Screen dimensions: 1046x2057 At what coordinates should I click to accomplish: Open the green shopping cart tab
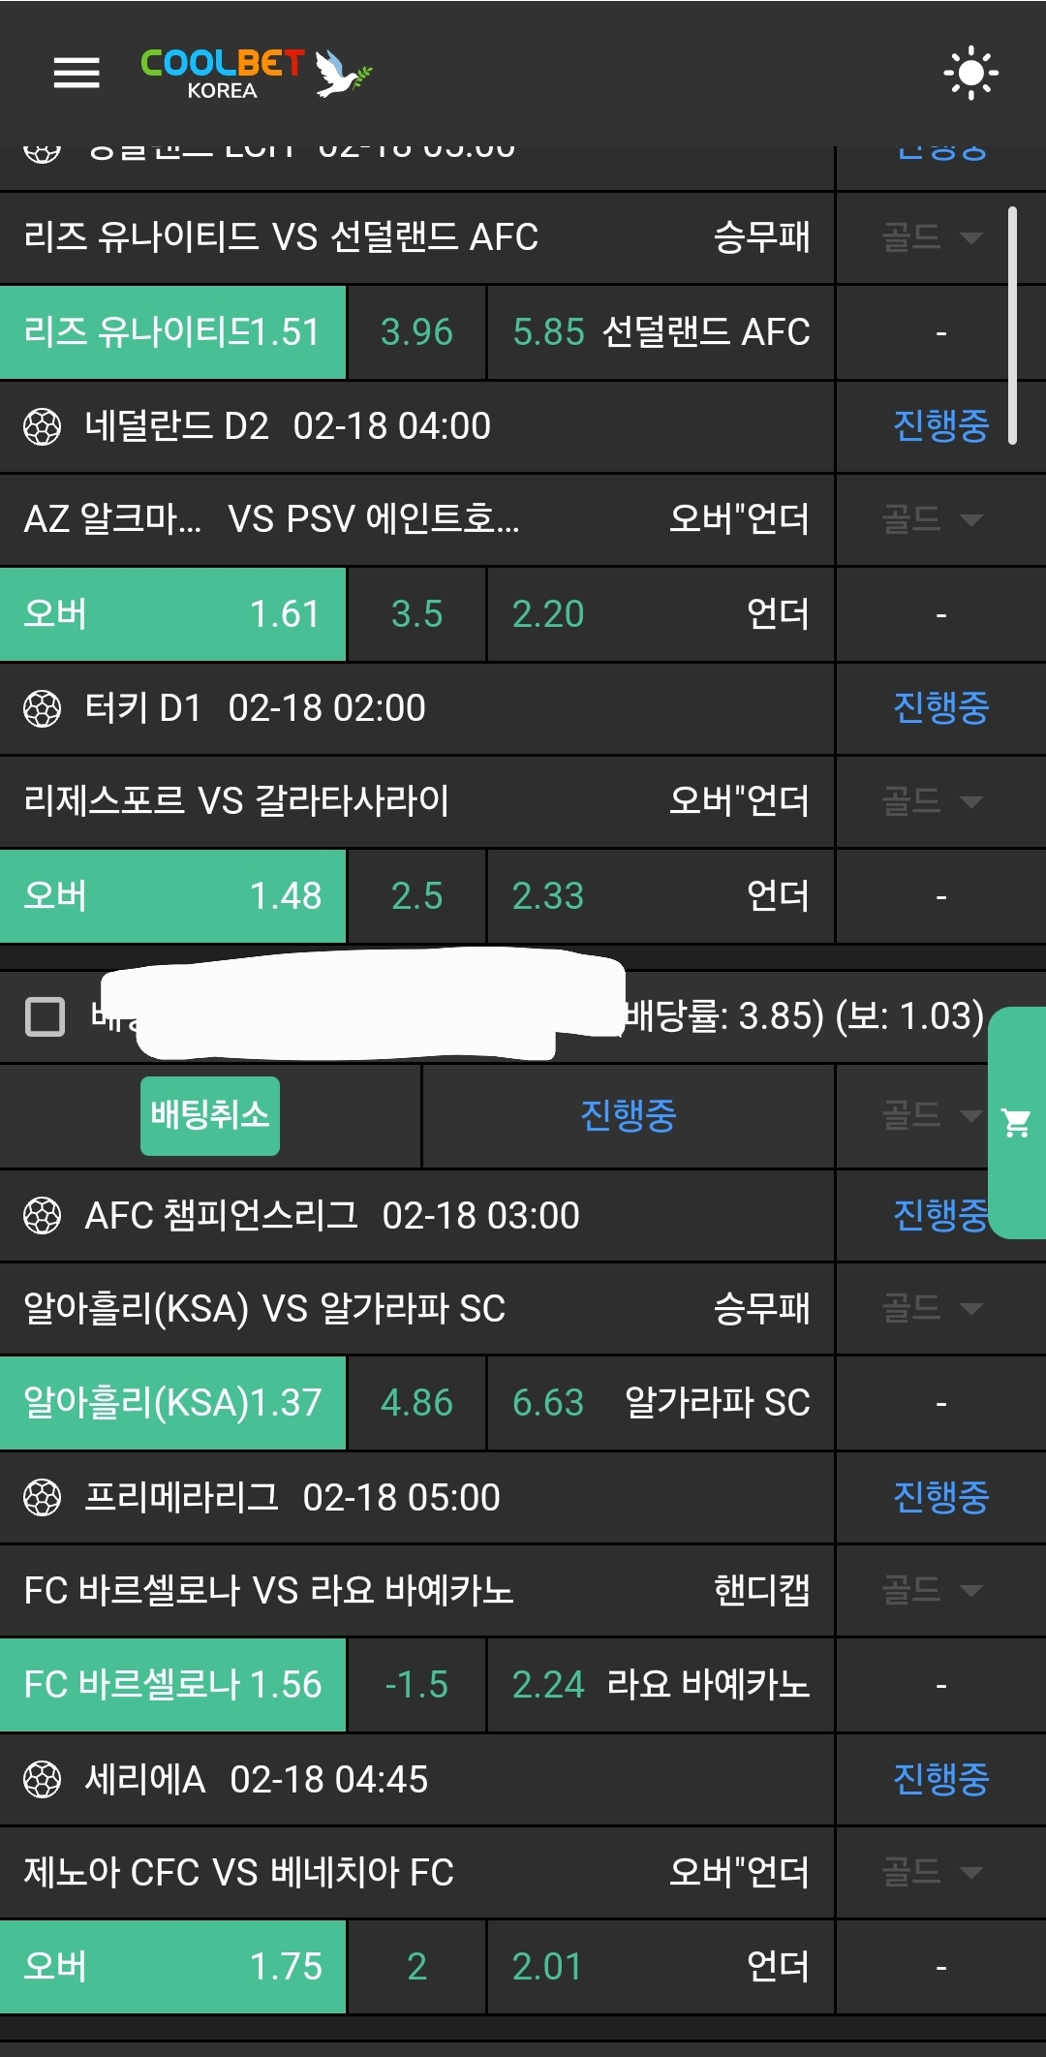[x=1017, y=1123]
